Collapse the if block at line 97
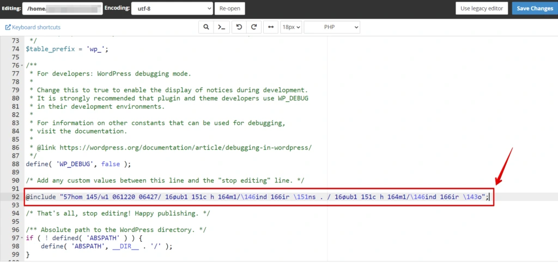 (x=22, y=238)
